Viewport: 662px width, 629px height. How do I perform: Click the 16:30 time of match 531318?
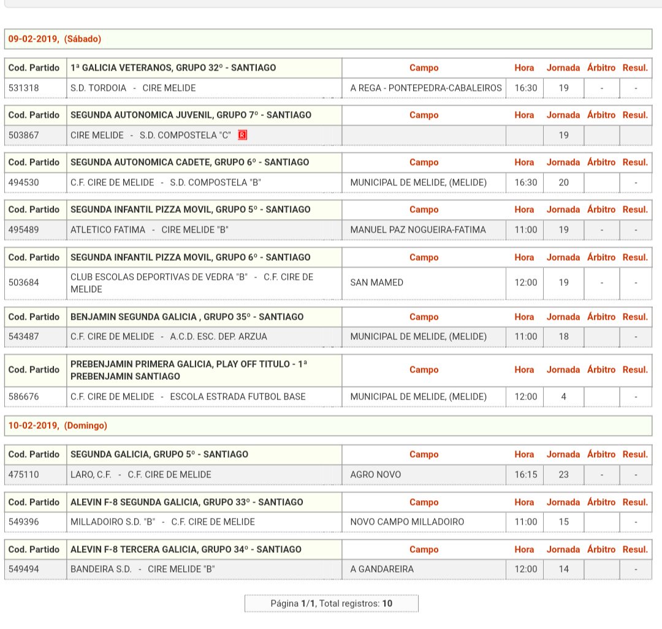tap(526, 88)
